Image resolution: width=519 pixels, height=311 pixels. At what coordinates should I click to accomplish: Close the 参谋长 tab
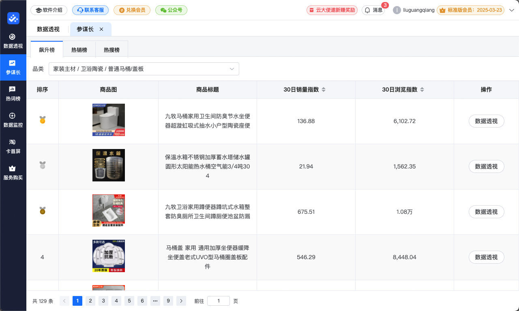101,29
